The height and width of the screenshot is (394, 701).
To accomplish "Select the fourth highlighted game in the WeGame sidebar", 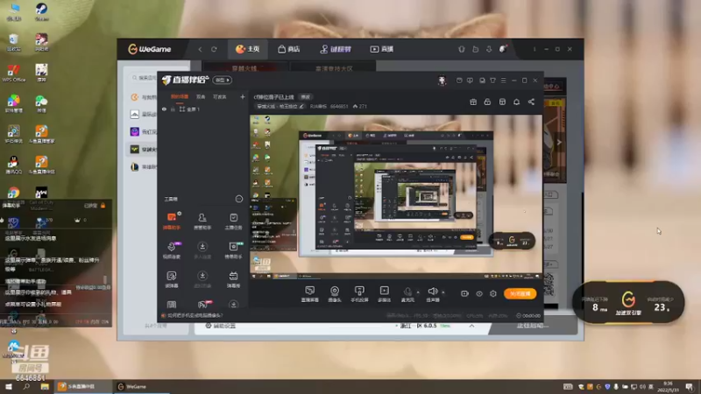I will [143, 149].
